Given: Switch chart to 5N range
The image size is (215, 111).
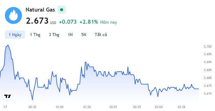Looking at the screenshot, I should pos(84,35).
